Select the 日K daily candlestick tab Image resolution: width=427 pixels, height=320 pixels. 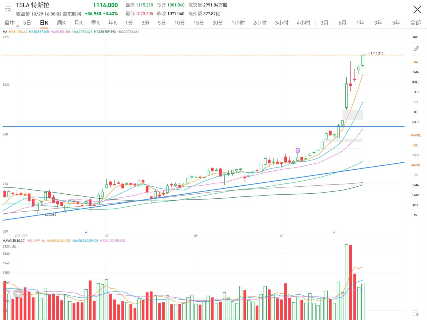[44, 23]
